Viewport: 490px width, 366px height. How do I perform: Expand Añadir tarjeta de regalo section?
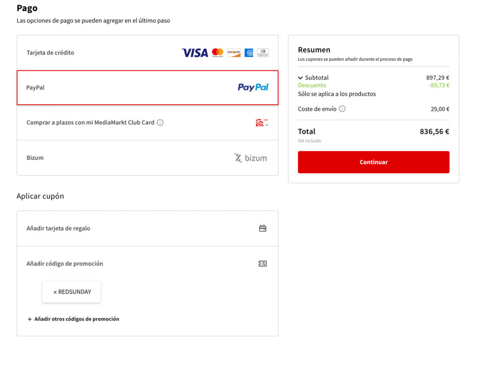point(147,228)
